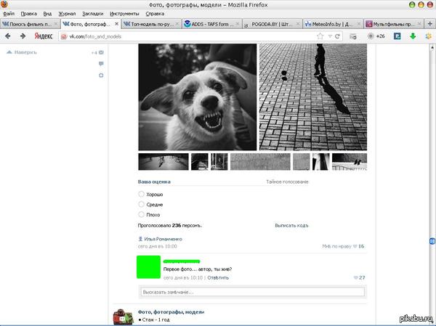Expand the address bar history dropdown arrow
This screenshot has height=326, width=436.
(x=330, y=36)
